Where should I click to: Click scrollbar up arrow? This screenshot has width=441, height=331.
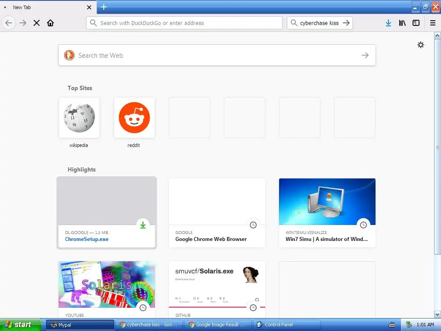[437, 35]
